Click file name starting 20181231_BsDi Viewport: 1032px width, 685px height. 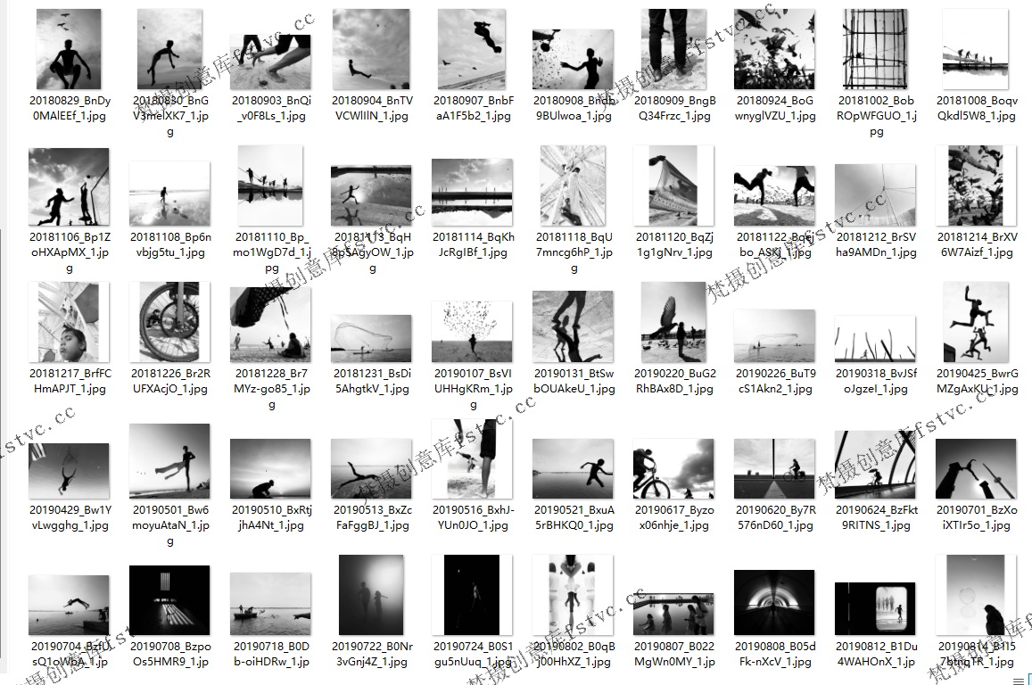tap(373, 381)
